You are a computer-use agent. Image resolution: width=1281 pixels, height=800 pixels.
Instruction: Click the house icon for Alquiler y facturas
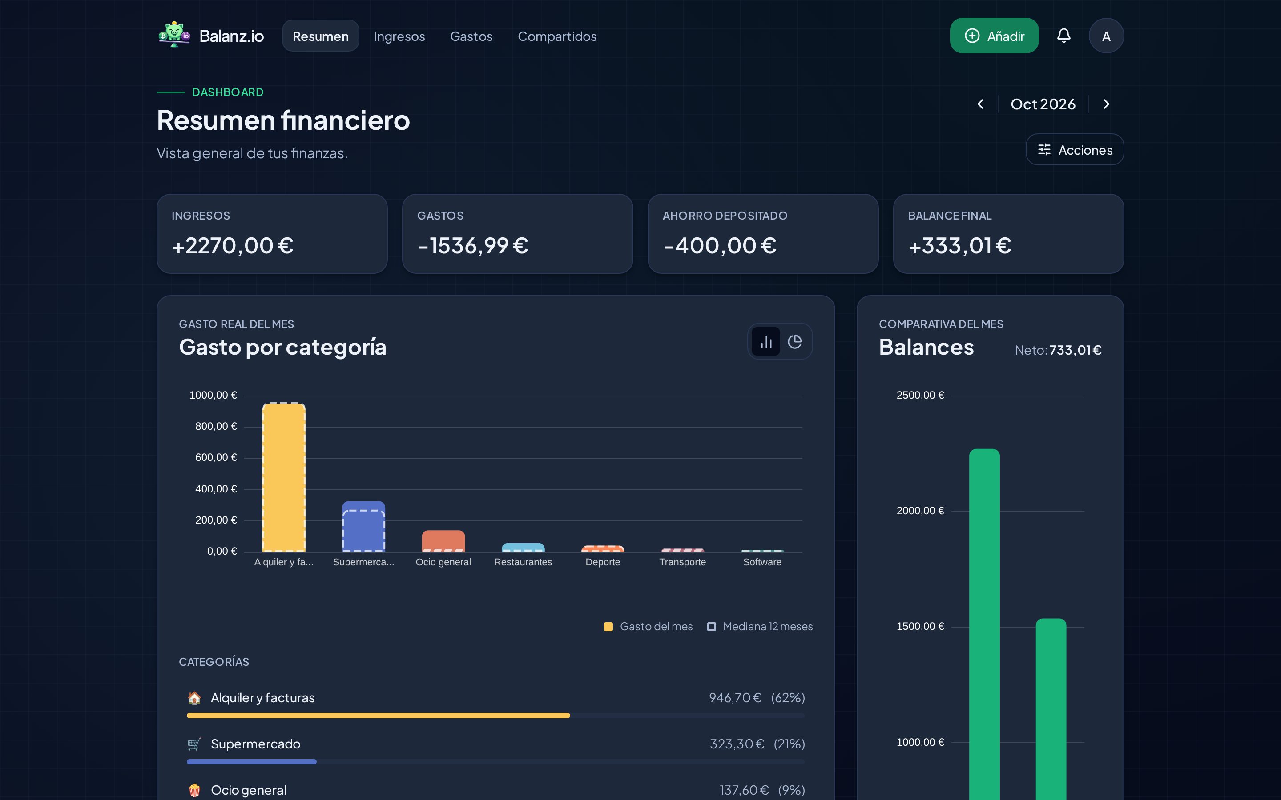194,698
